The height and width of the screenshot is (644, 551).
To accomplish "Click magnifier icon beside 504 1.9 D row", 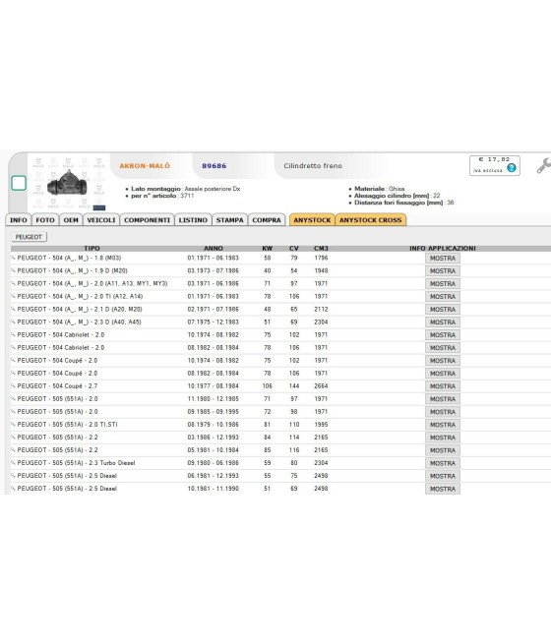I will [13, 270].
